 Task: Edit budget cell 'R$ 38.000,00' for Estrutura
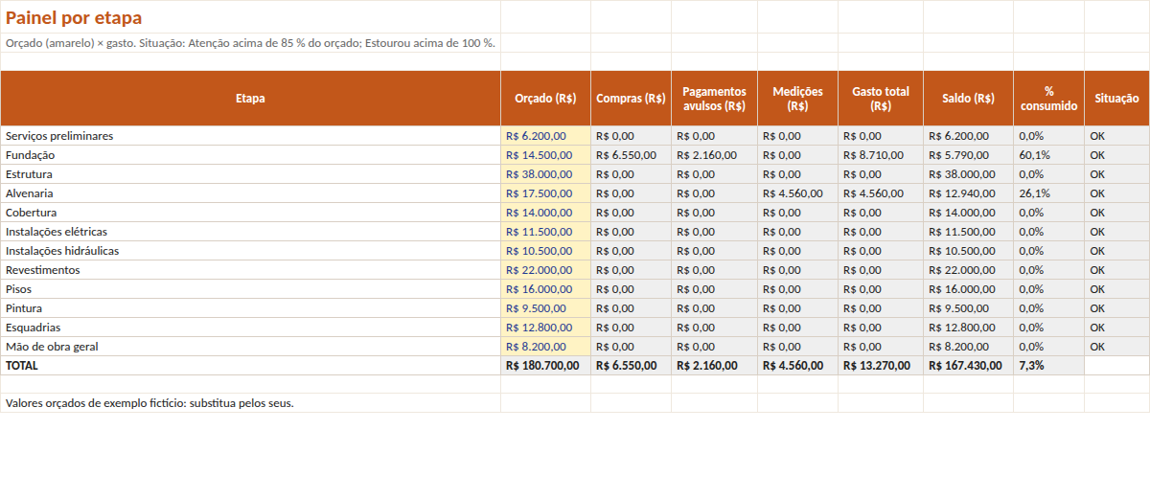[545, 174]
